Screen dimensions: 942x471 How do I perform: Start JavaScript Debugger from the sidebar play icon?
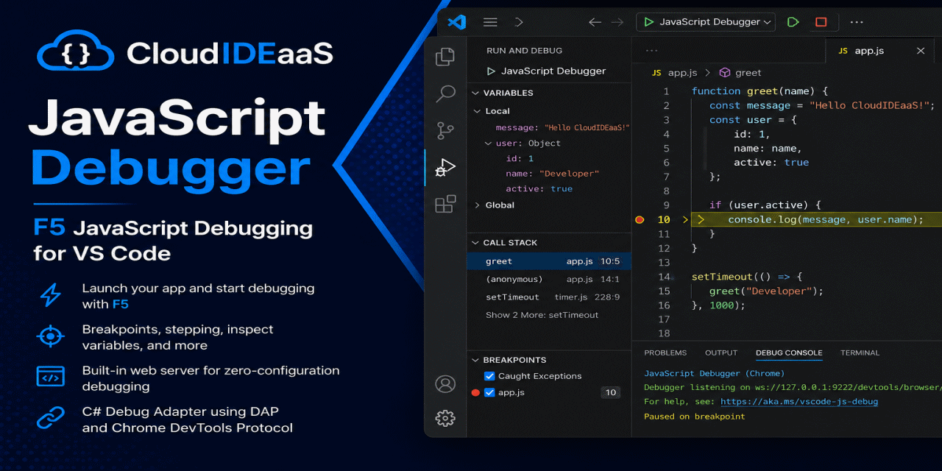point(491,71)
